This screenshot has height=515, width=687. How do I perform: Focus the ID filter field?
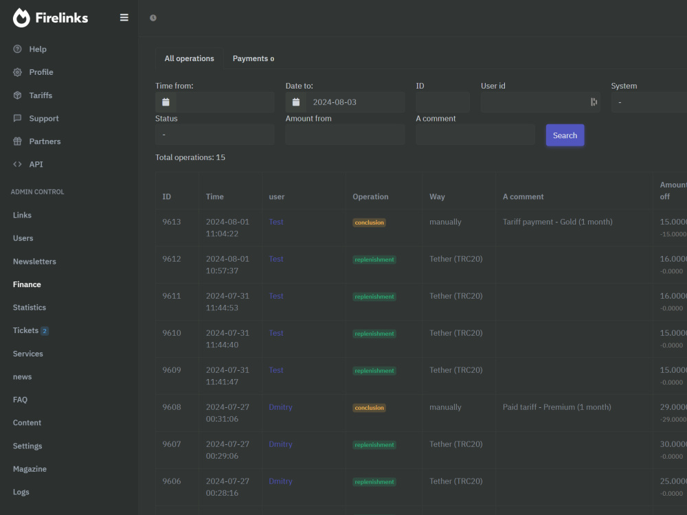(442, 102)
